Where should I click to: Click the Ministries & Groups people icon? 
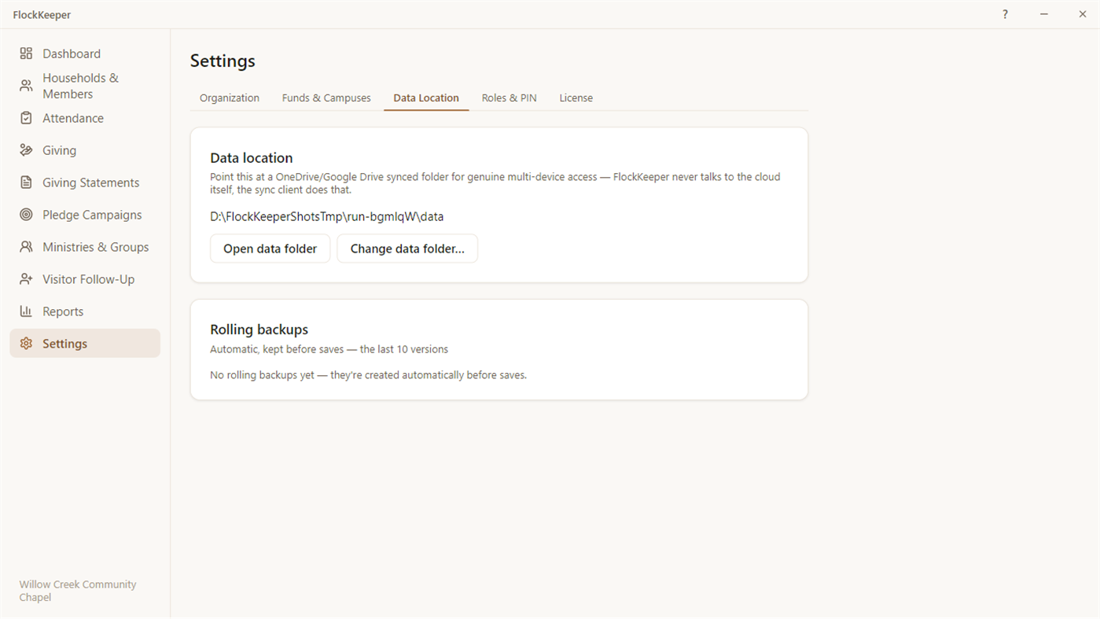26,247
